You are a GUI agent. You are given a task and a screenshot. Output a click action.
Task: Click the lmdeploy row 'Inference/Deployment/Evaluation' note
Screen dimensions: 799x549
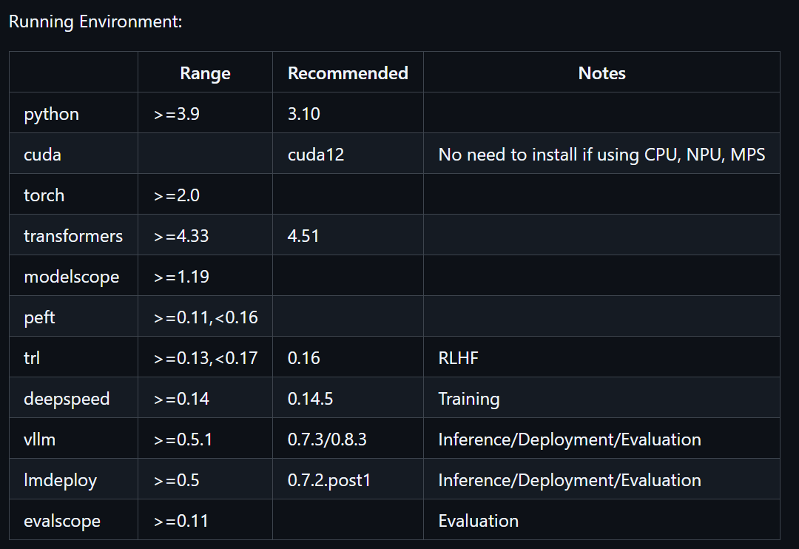570,480
